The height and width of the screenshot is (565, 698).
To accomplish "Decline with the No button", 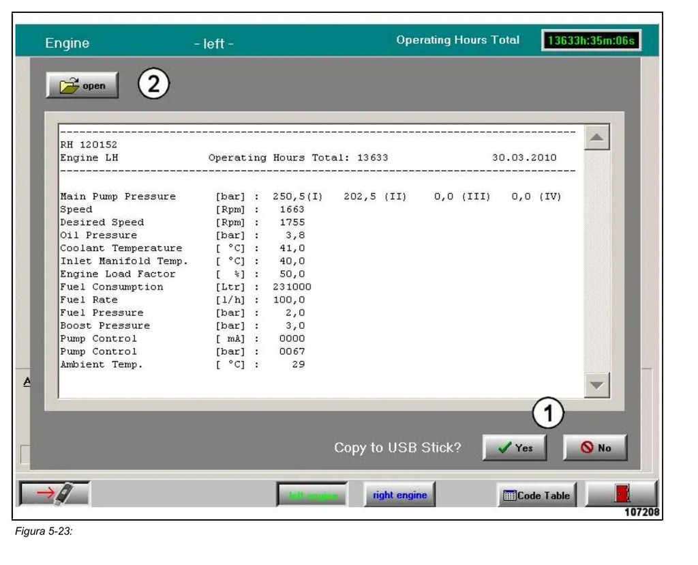I will 595,448.
